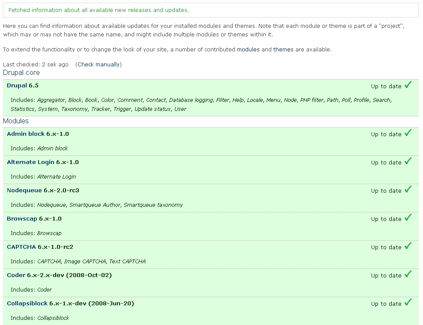Click the Admin block up-to-date checkmark
Viewport: 423px width, 325px height.
[x=408, y=133]
